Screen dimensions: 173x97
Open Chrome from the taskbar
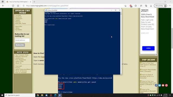click(x=38, y=95)
